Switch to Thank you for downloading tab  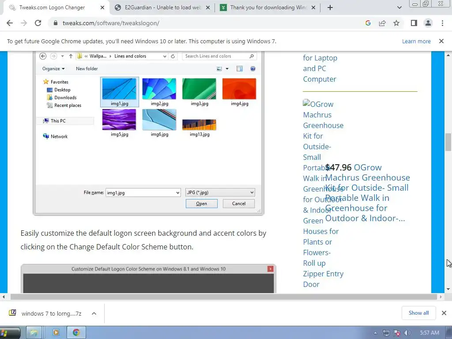[268, 8]
